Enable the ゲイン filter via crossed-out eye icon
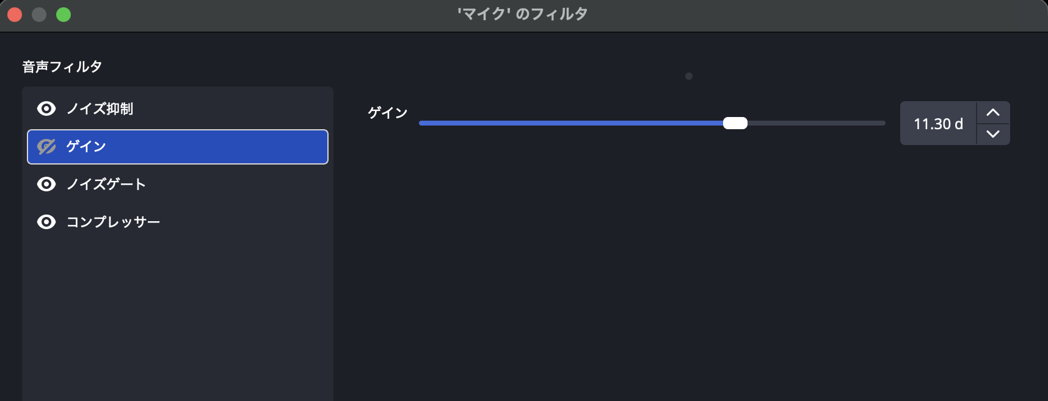This screenshot has width=1048, height=401. pos(46,146)
